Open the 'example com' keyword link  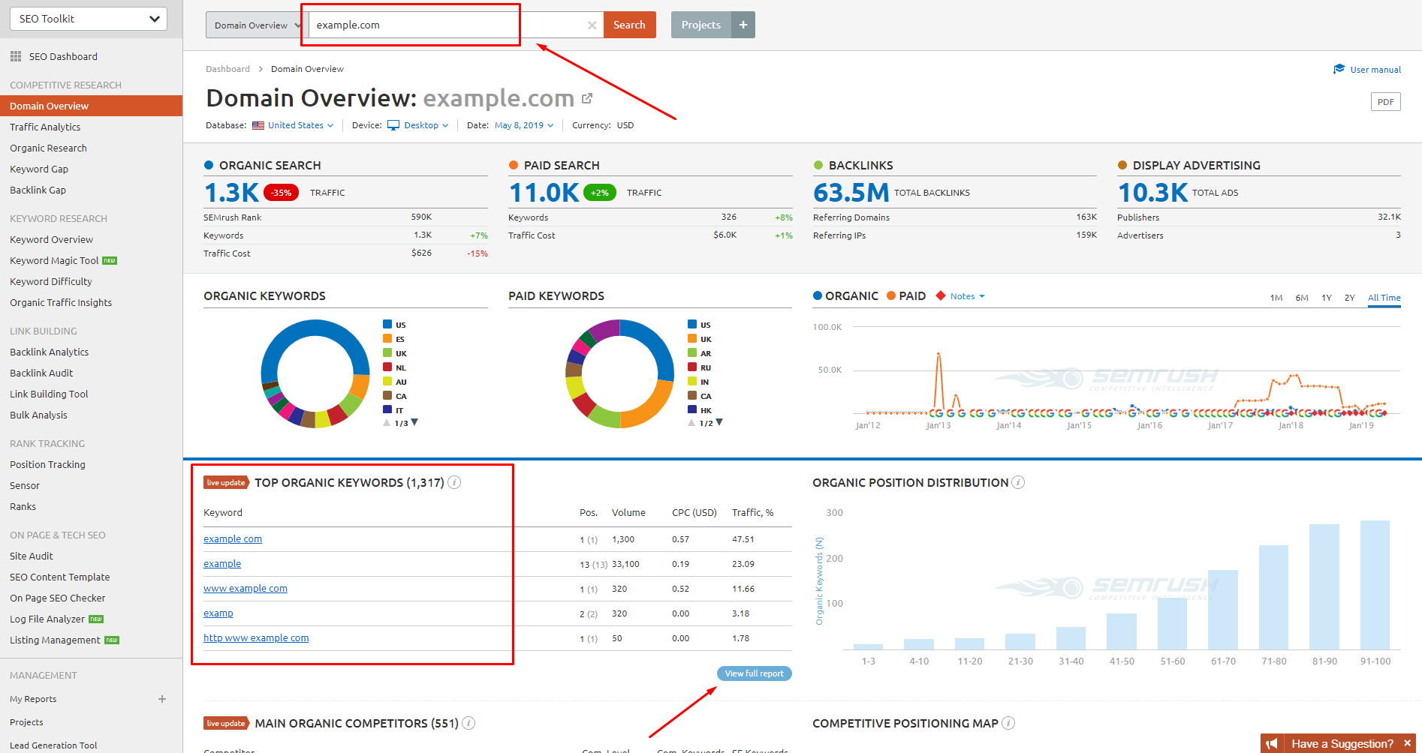[233, 538]
